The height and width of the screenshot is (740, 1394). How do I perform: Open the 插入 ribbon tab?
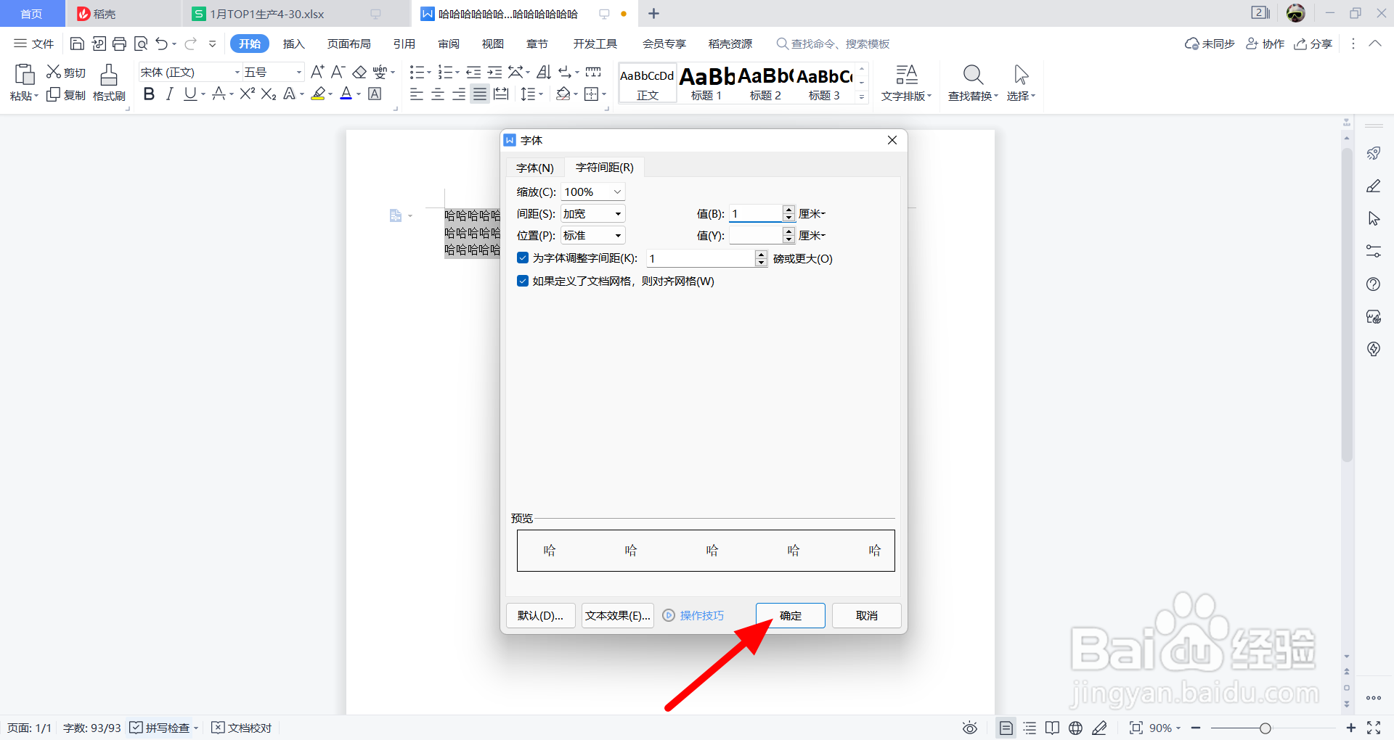pyautogui.click(x=293, y=44)
